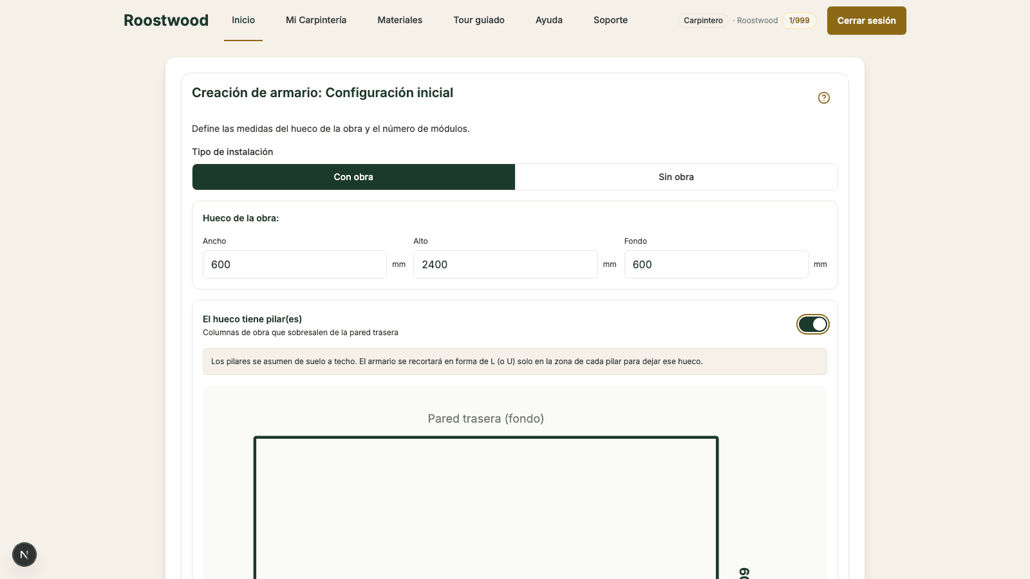This screenshot has width=1030, height=579.
Task: Start the Tour guiado
Action: tap(479, 20)
